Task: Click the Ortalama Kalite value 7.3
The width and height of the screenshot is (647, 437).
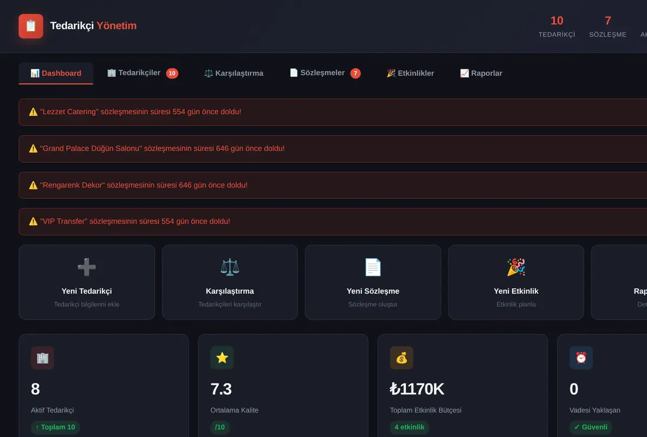Action: (221, 389)
